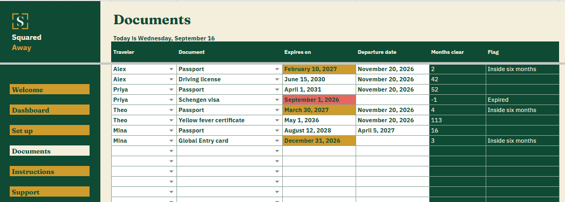565x202 pixels.
Task: Click the May 1, 2036 expiry cell
Action: (x=319, y=121)
